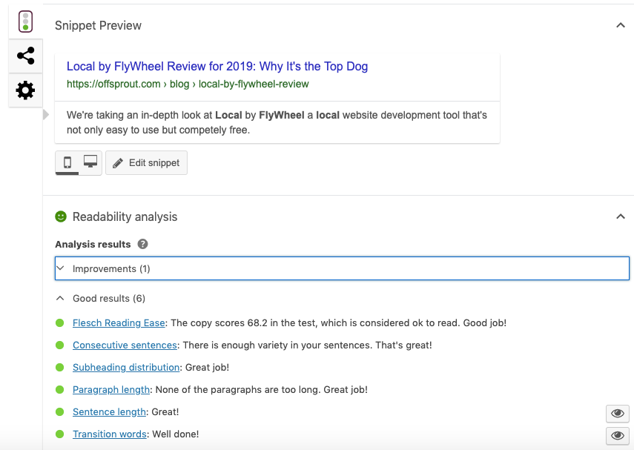
Task: Open the Paragraph length link
Action: coord(111,390)
